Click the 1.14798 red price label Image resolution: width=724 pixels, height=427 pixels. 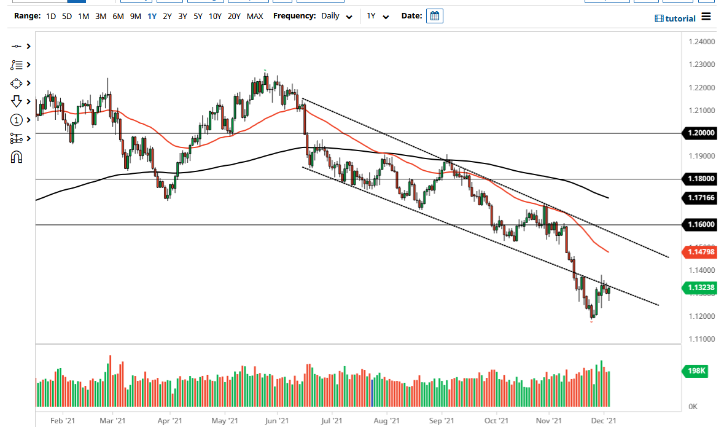click(x=699, y=252)
